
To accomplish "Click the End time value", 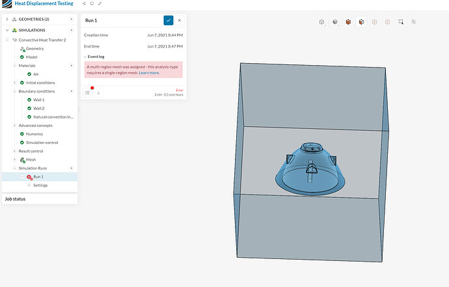I will [x=165, y=46].
